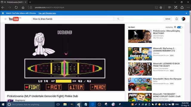The height and width of the screenshot is (107, 191).
Task: Click 'Yes, get Chrome now' link
Action: (47, 13)
